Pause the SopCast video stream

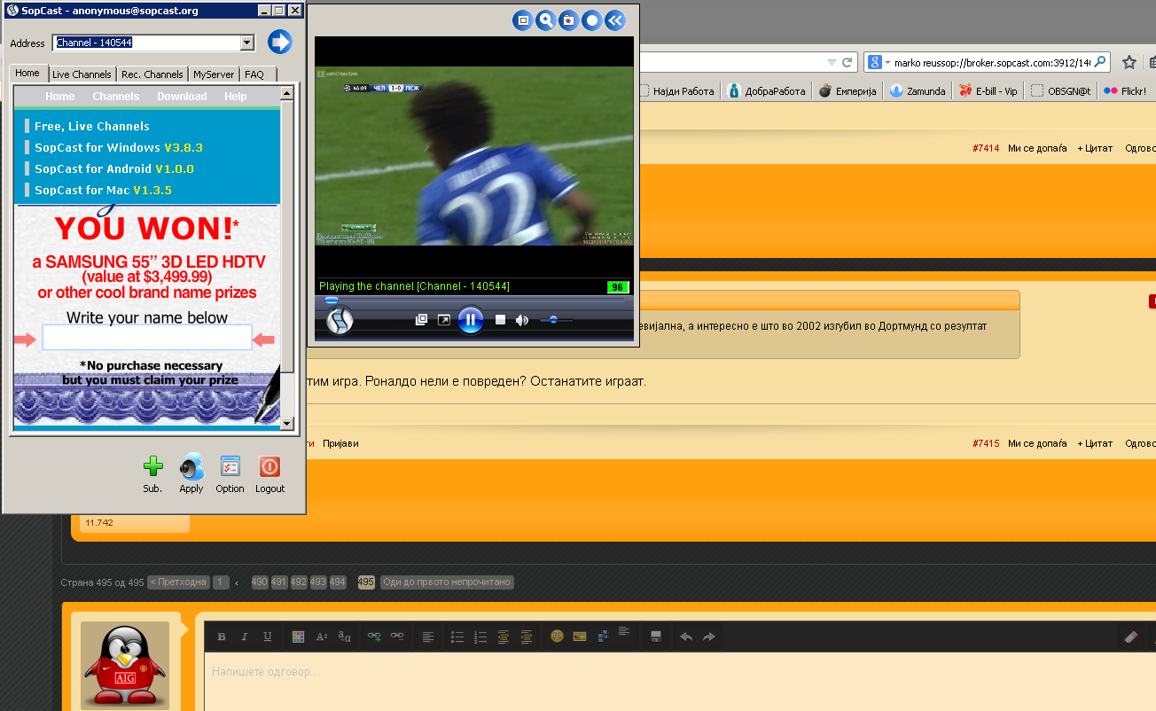(x=470, y=320)
